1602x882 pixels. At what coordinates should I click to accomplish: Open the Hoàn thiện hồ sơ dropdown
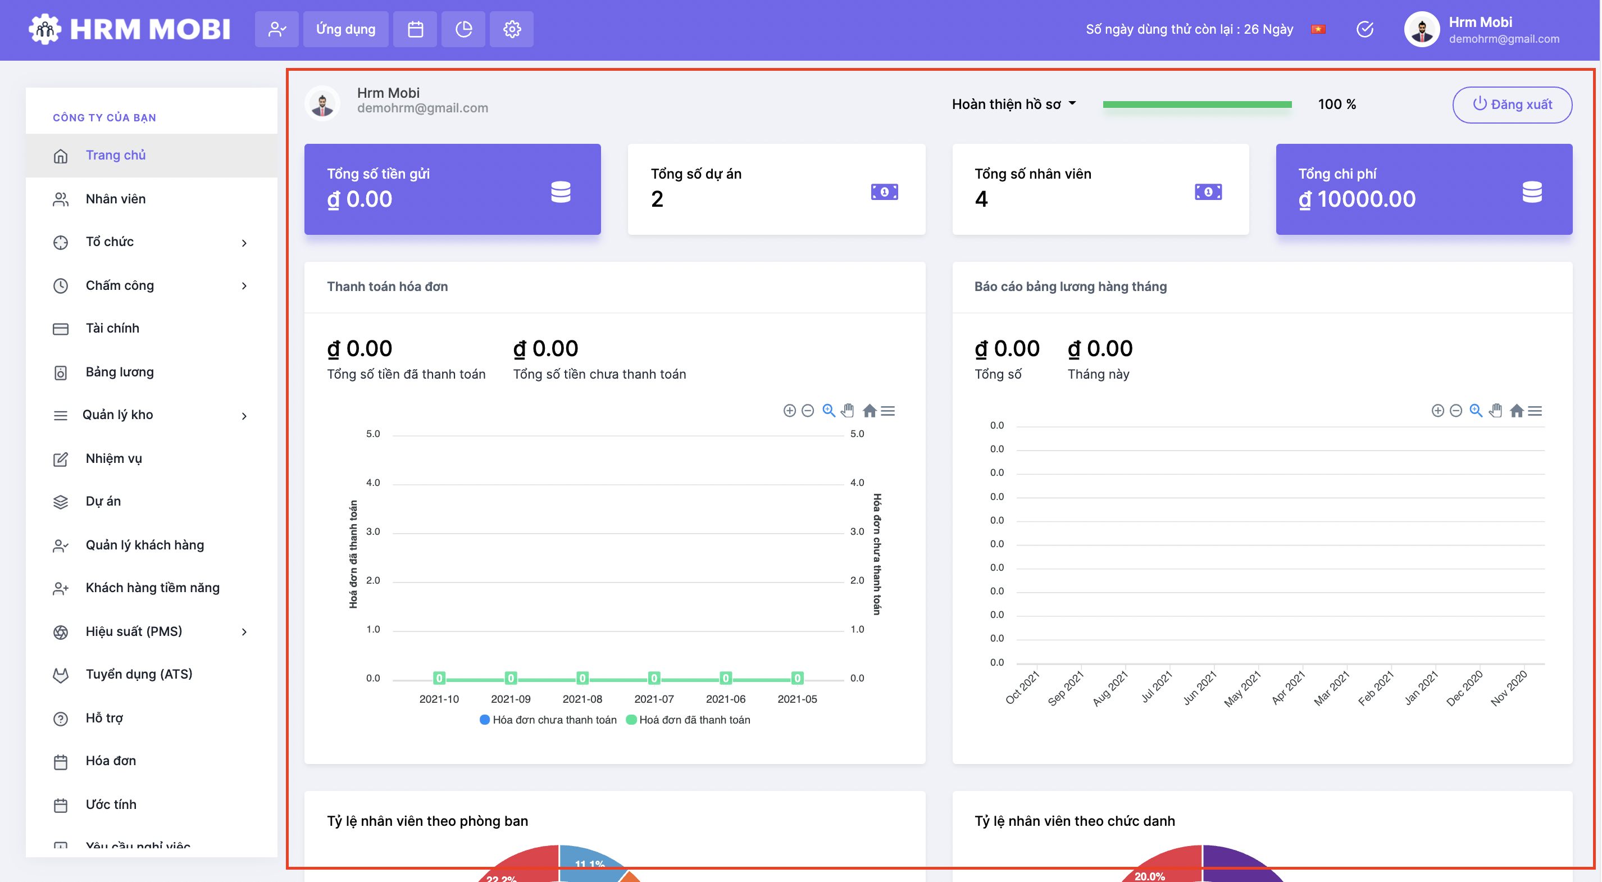(x=1014, y=104)
